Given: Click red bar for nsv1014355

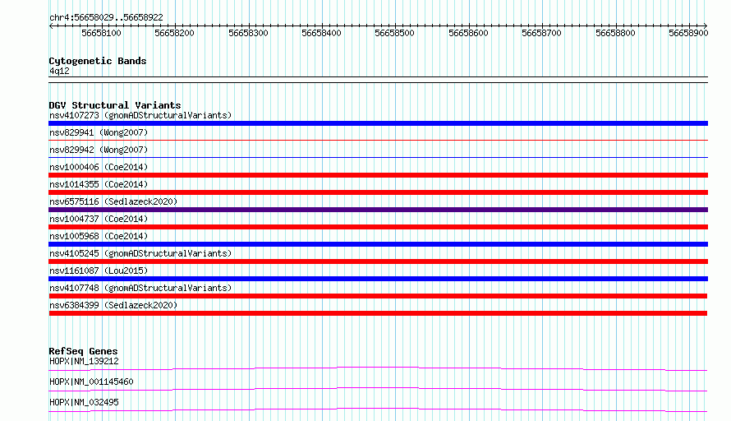Looking at the screenshot, I should click(x=378, y=192).
